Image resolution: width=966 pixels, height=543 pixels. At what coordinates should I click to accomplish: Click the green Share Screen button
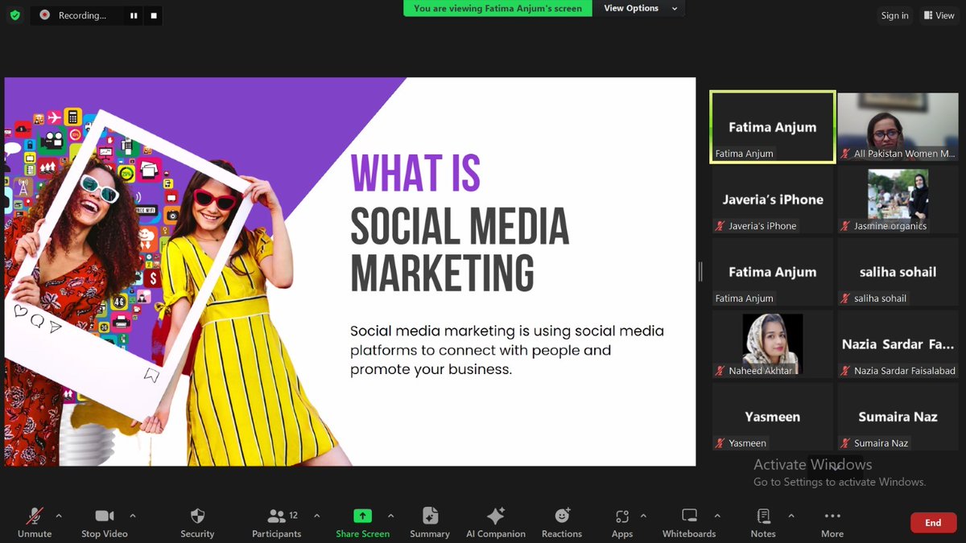pyautogui.click(x=362, y=523)
